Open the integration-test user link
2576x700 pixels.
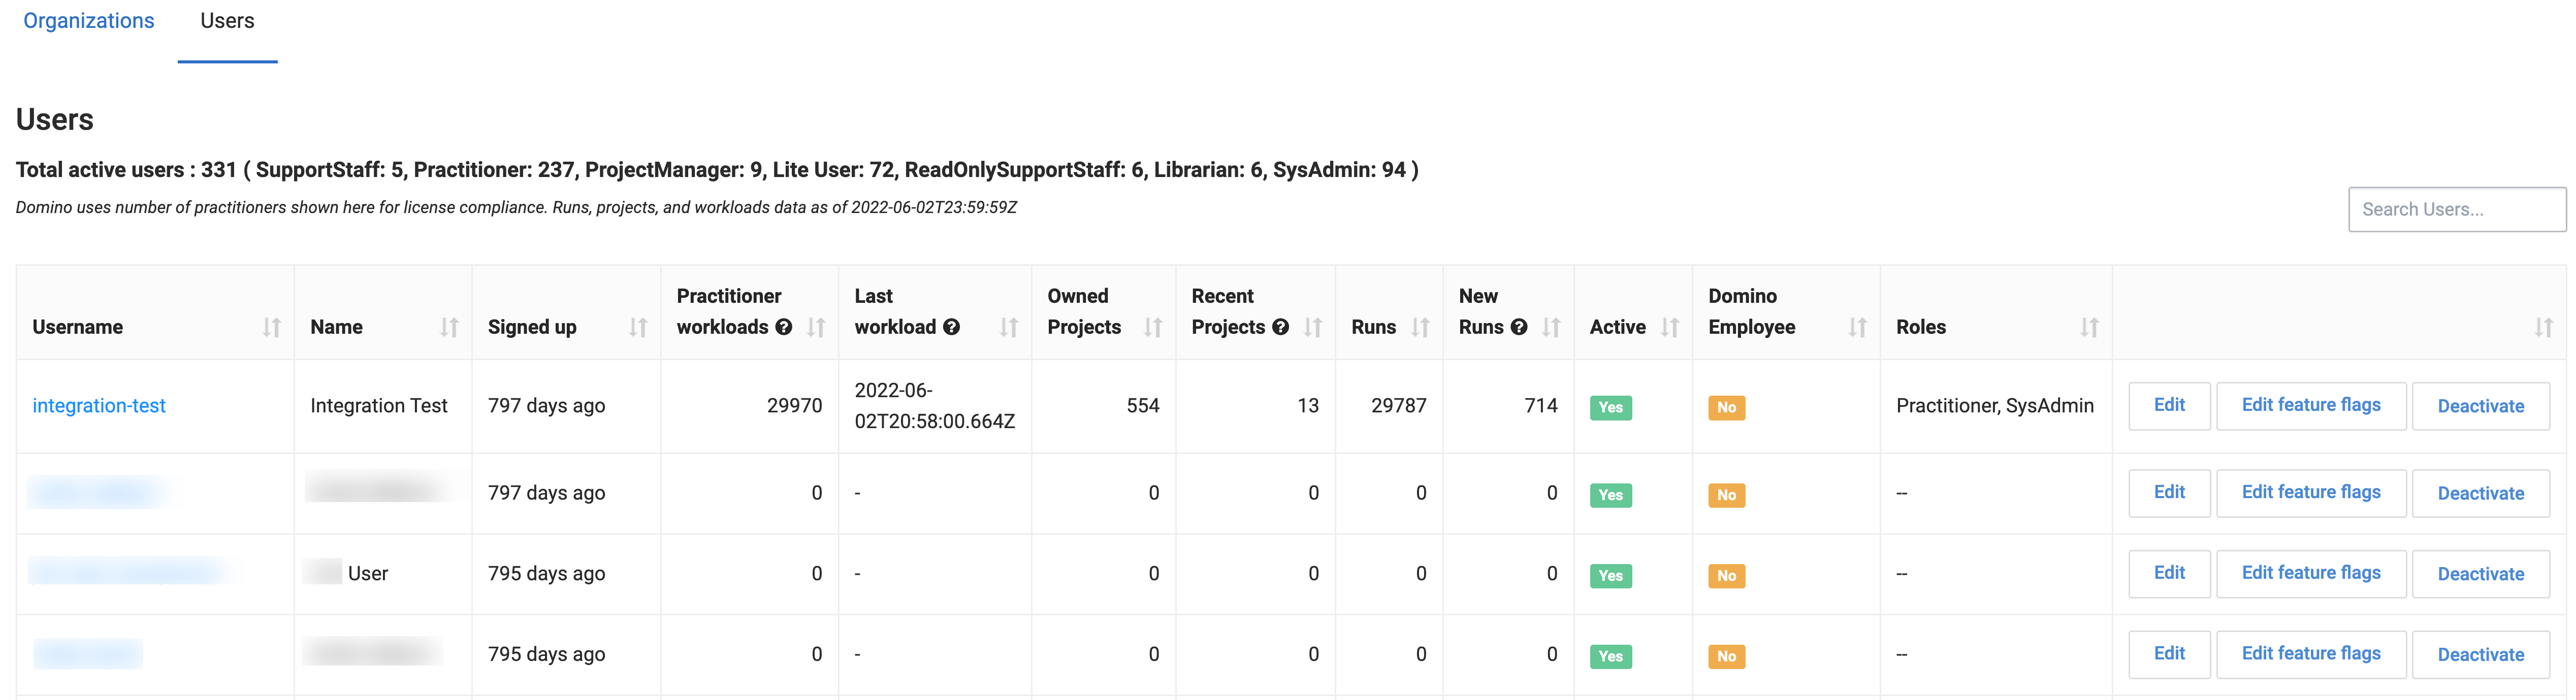pyautogui.click(x=99, y=405)
